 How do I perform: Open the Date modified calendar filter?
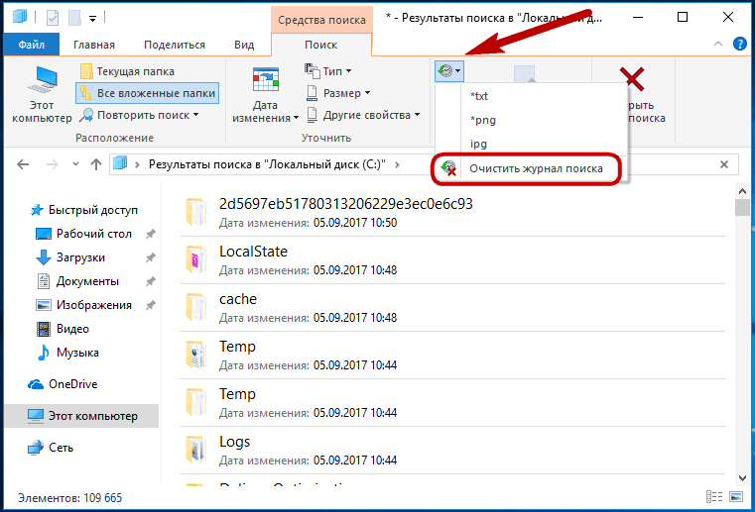[x=265, y=95]
